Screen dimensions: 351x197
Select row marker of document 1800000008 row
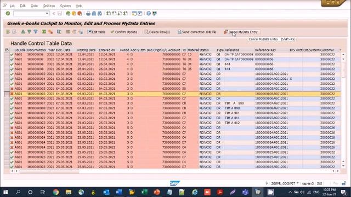[x=7, y=108]
